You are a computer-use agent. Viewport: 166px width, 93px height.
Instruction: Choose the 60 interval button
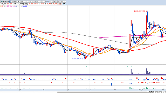tap(38, 2)
